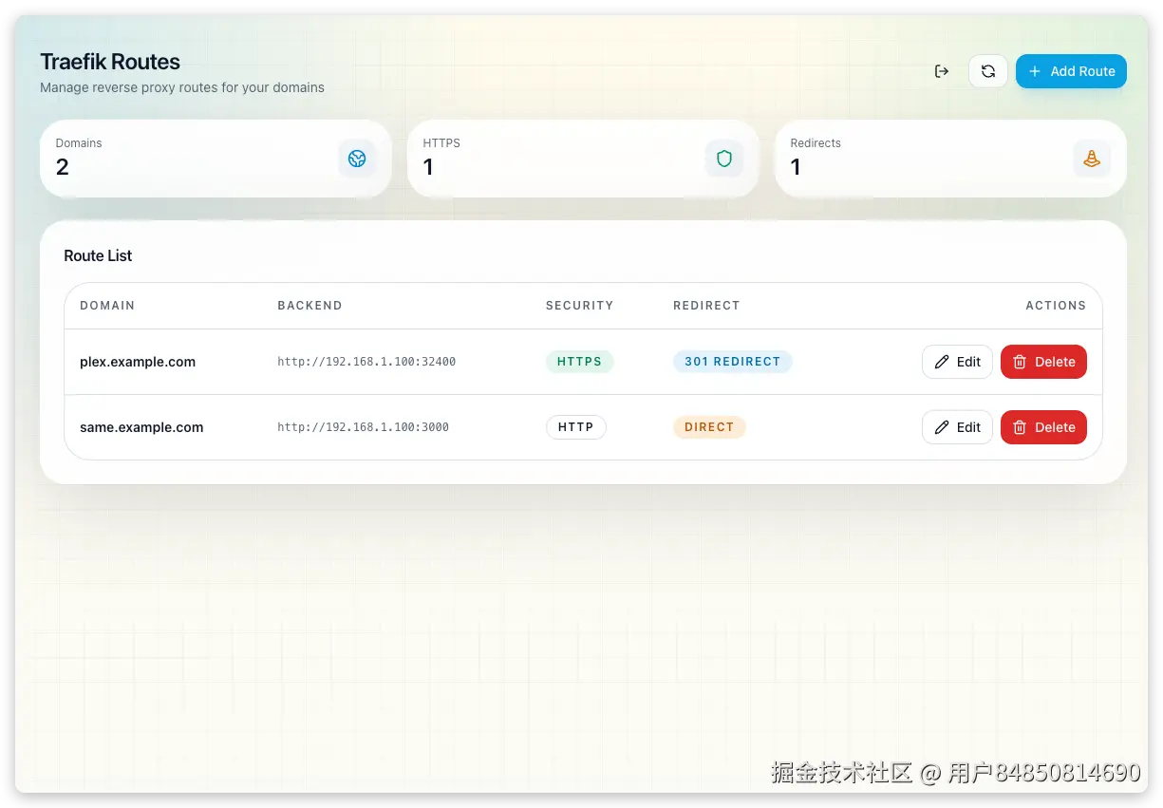1163x808 pixels.
Task: Select the DOMAIN column header
Action: click(107, 306)
